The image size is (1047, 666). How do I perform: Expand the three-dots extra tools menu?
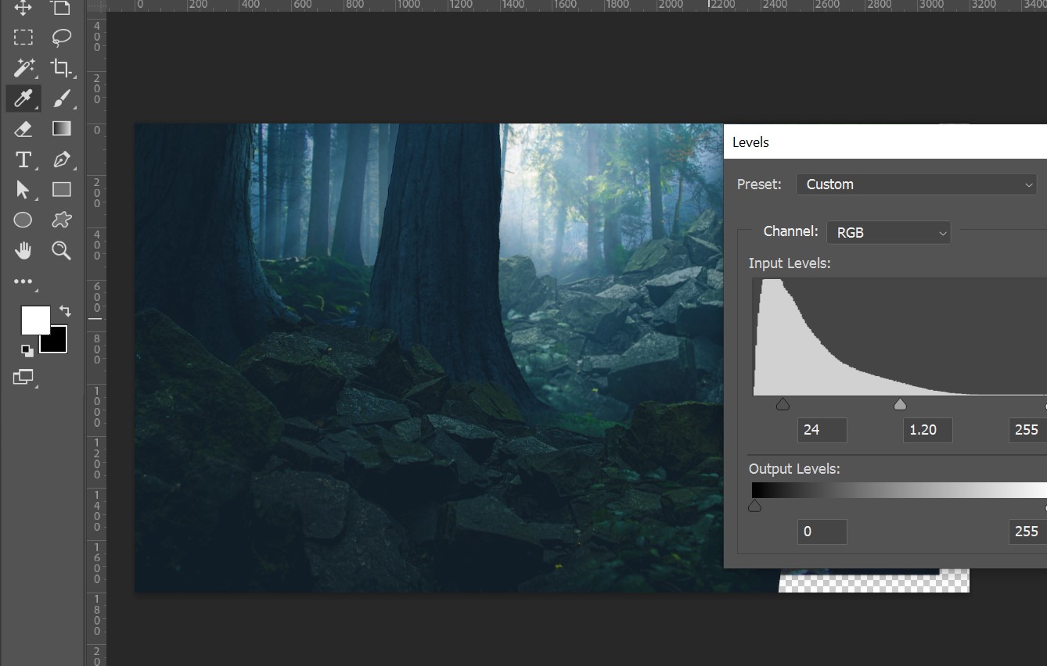(x=23, y=281)
